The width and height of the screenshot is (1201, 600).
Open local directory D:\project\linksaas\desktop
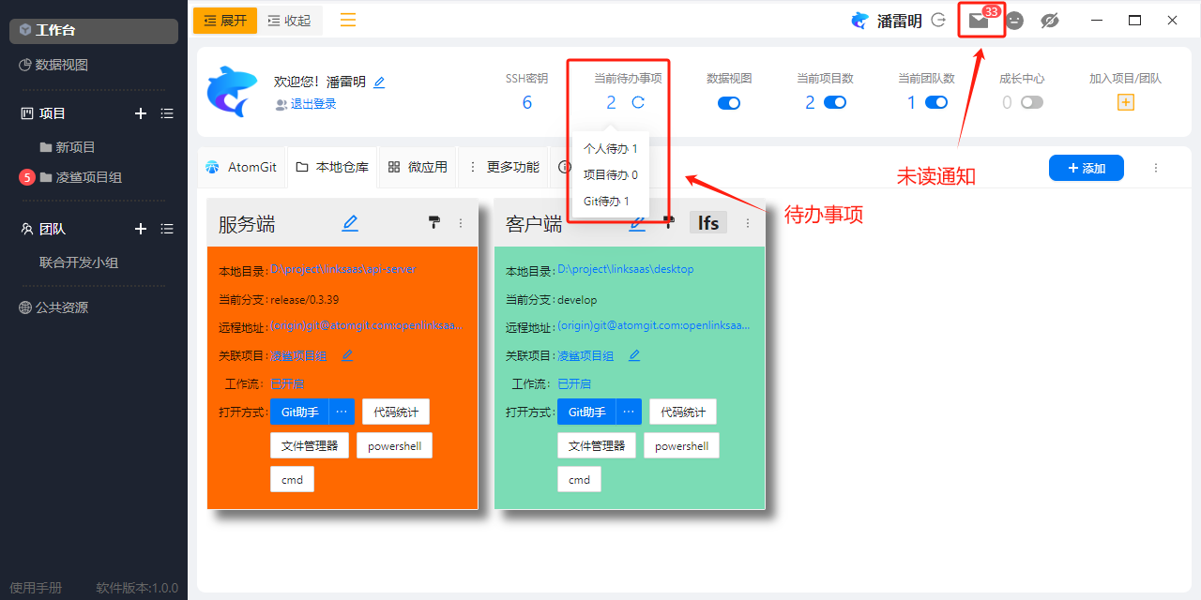626,269
